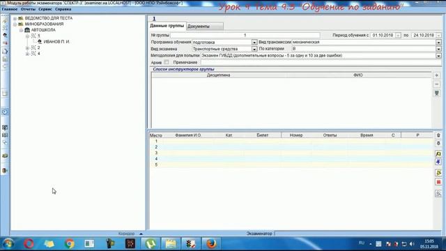Expand group 4 in tree
The width and height of the screenshot is (446, 251).
[x=27, y=54]
